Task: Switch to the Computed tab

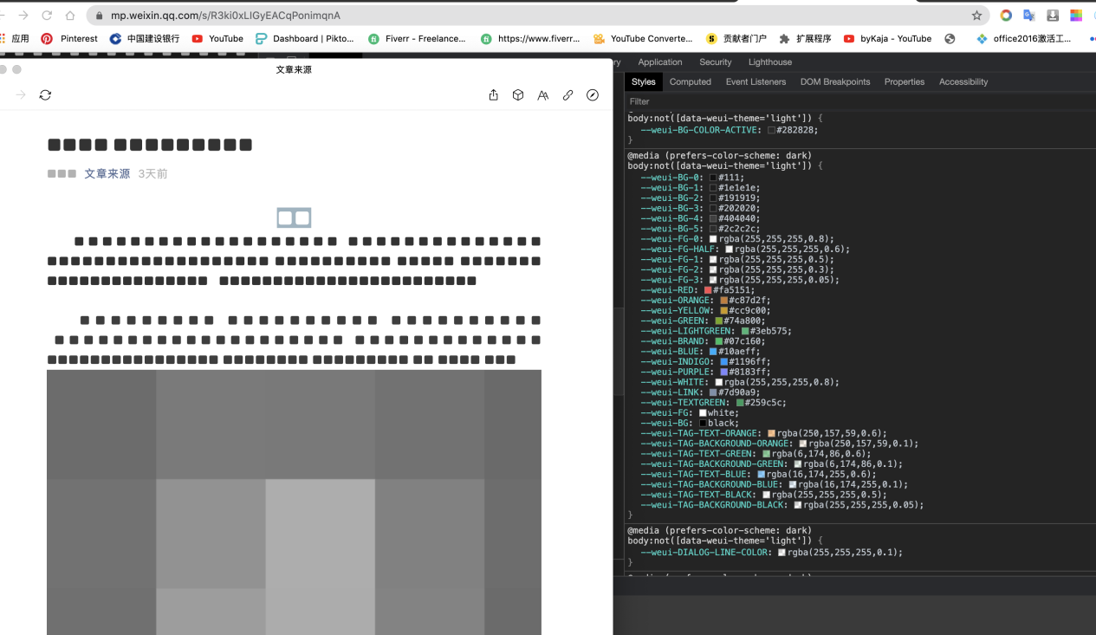Action: (690, 81)
